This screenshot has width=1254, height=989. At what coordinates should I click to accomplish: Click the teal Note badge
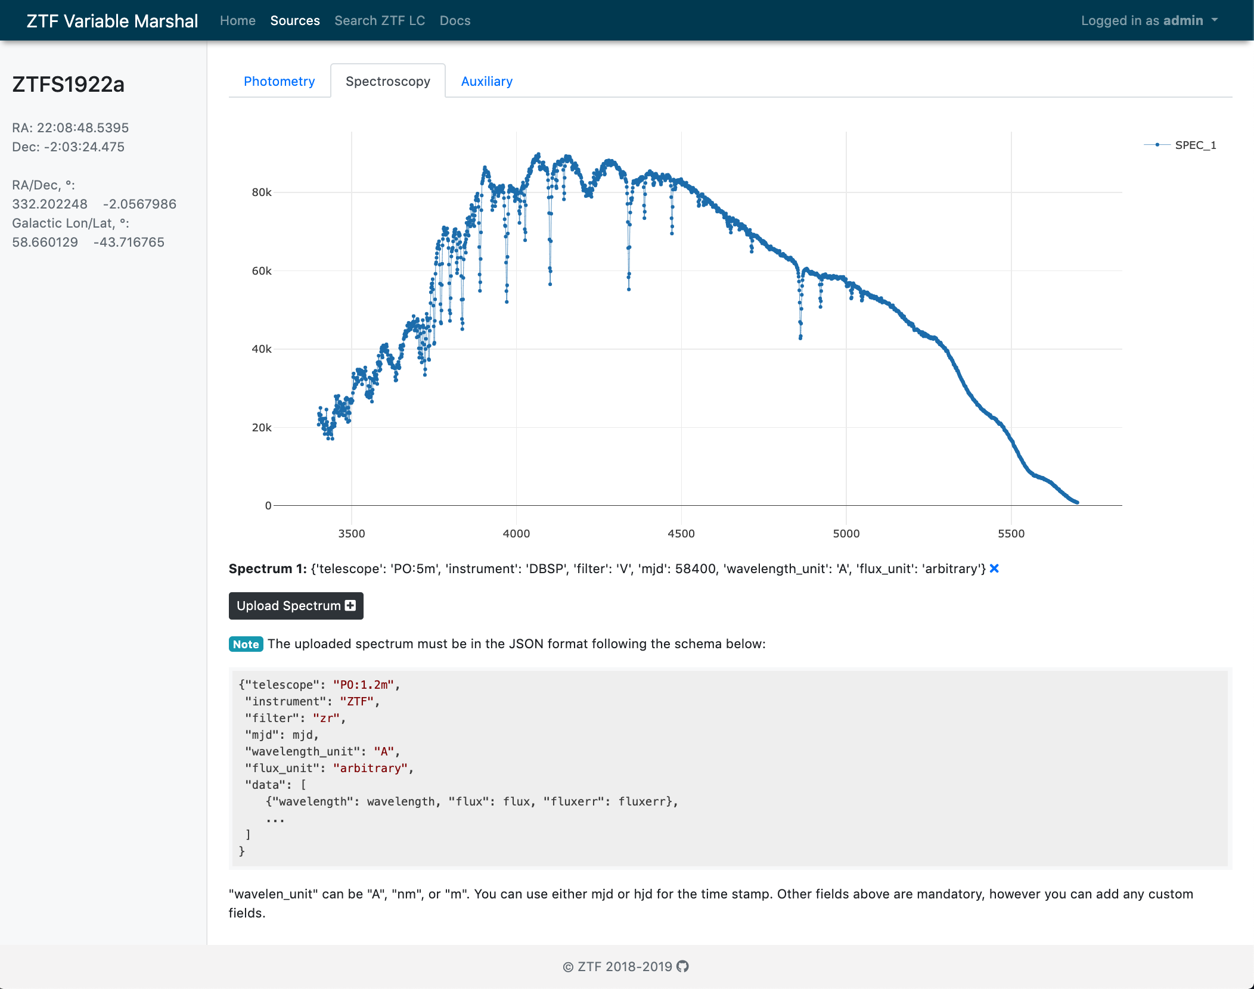[x=246, y=644]
